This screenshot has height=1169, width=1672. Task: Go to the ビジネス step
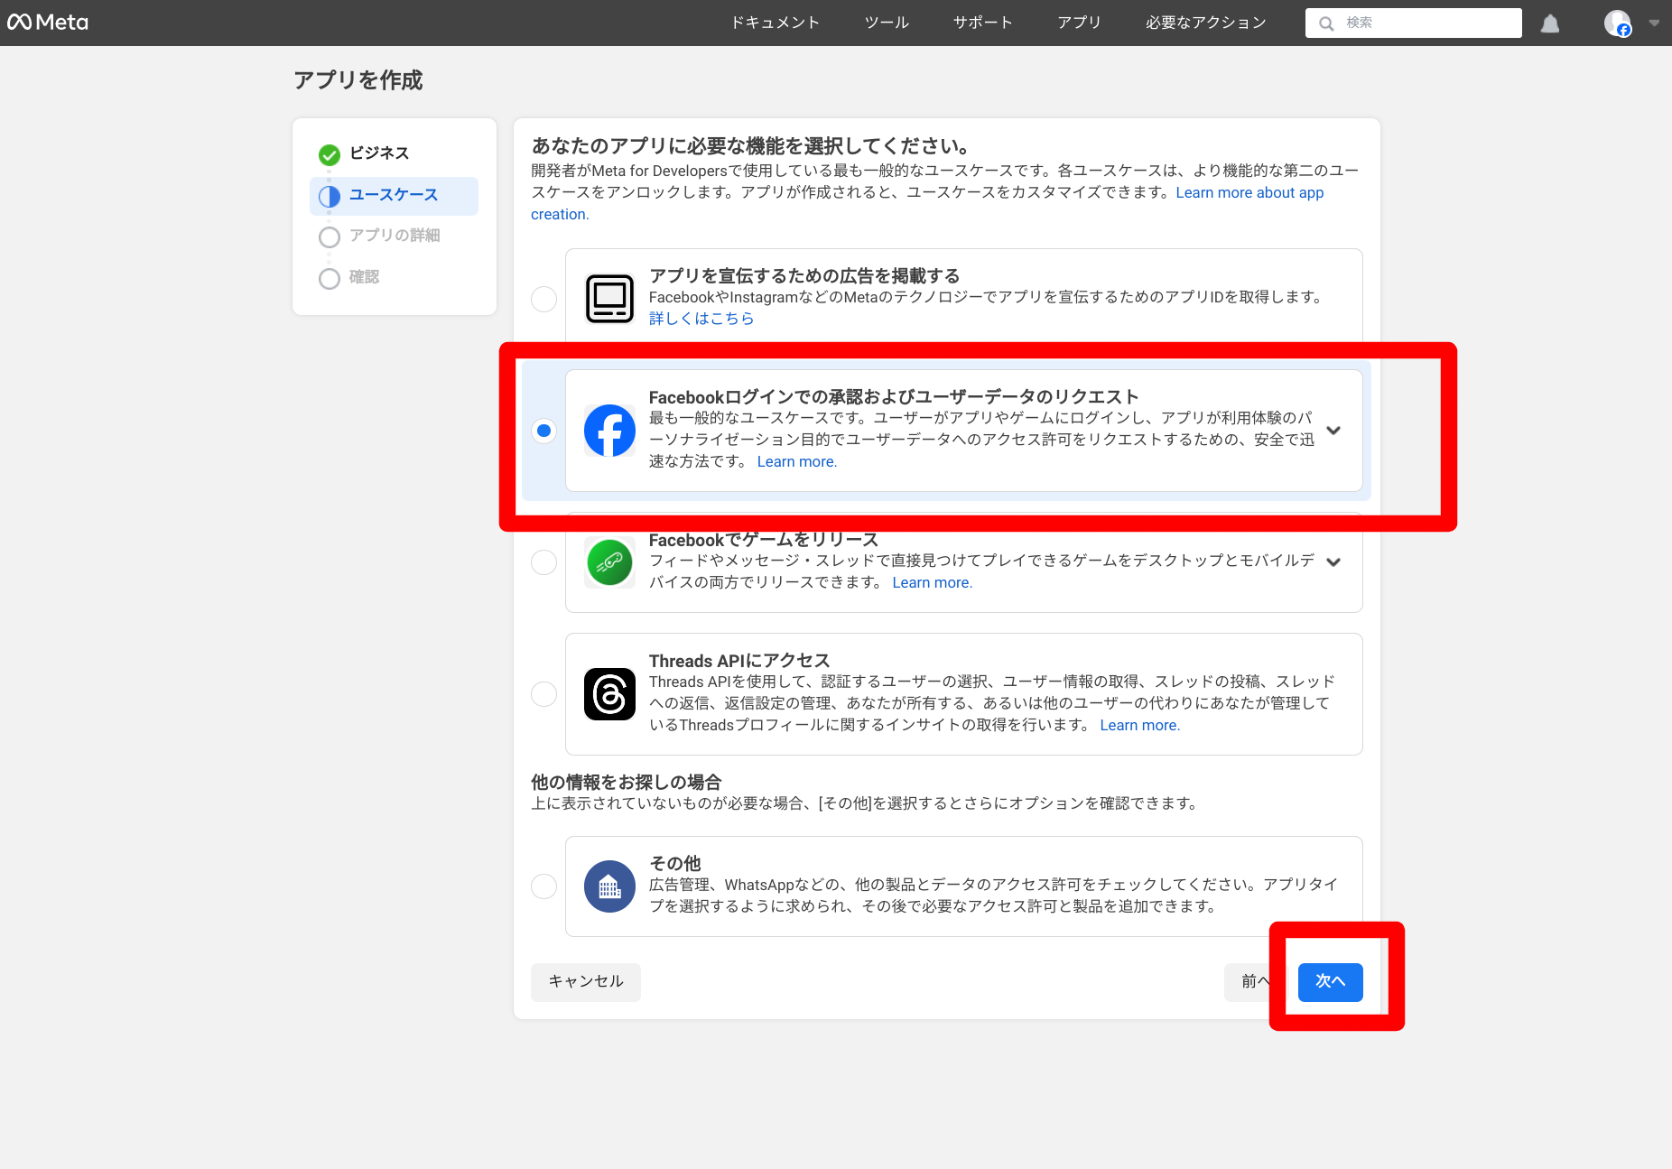tap(379, 153)
